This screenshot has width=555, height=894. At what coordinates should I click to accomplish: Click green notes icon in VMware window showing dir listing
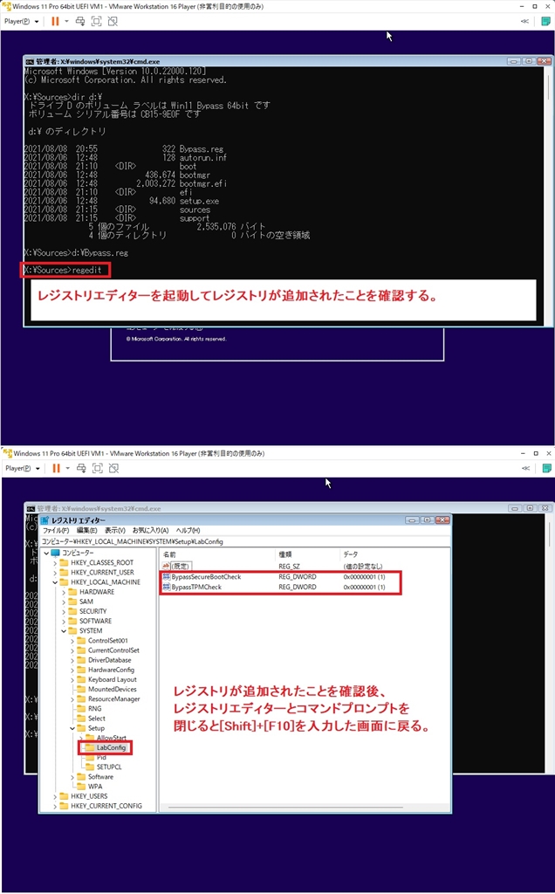click(546, 21)
